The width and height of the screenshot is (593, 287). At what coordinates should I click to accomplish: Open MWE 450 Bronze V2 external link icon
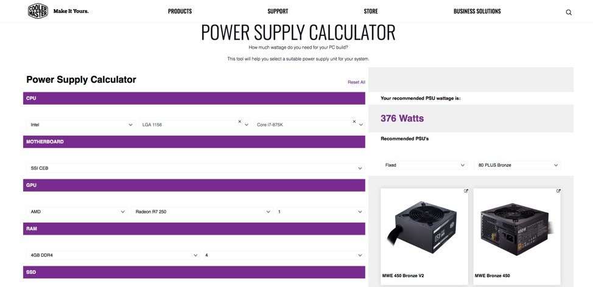coord(466,191)
